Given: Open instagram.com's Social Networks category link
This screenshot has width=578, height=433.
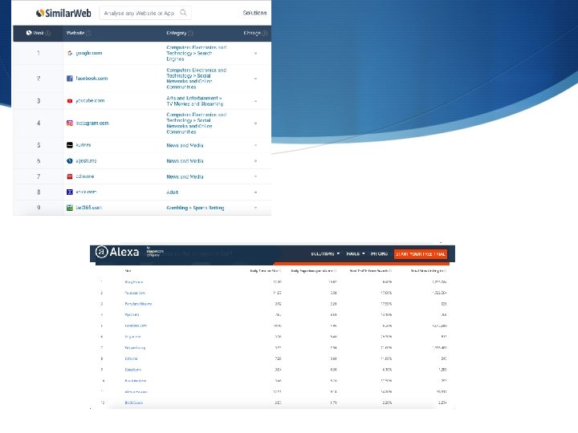Looking at the screenshot, I should point(197,123).
